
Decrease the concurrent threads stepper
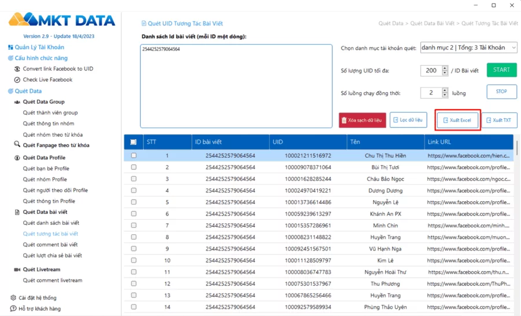pyautogui.click(x=445, y=95)
